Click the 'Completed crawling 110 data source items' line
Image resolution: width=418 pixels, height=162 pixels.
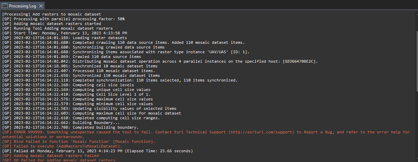[123, 42]
